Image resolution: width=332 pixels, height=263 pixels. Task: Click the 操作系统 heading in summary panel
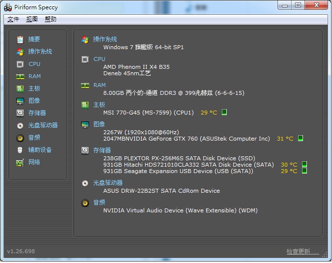105,39
